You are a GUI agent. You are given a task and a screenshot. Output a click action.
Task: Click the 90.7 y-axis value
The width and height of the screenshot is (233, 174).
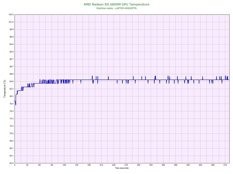(x=11, y=59)
